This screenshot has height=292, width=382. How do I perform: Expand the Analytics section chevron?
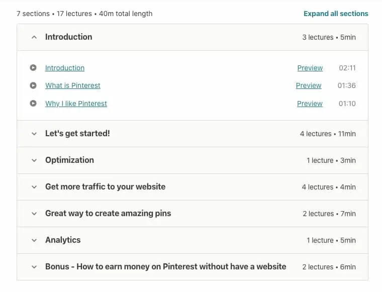click(34, 240)
